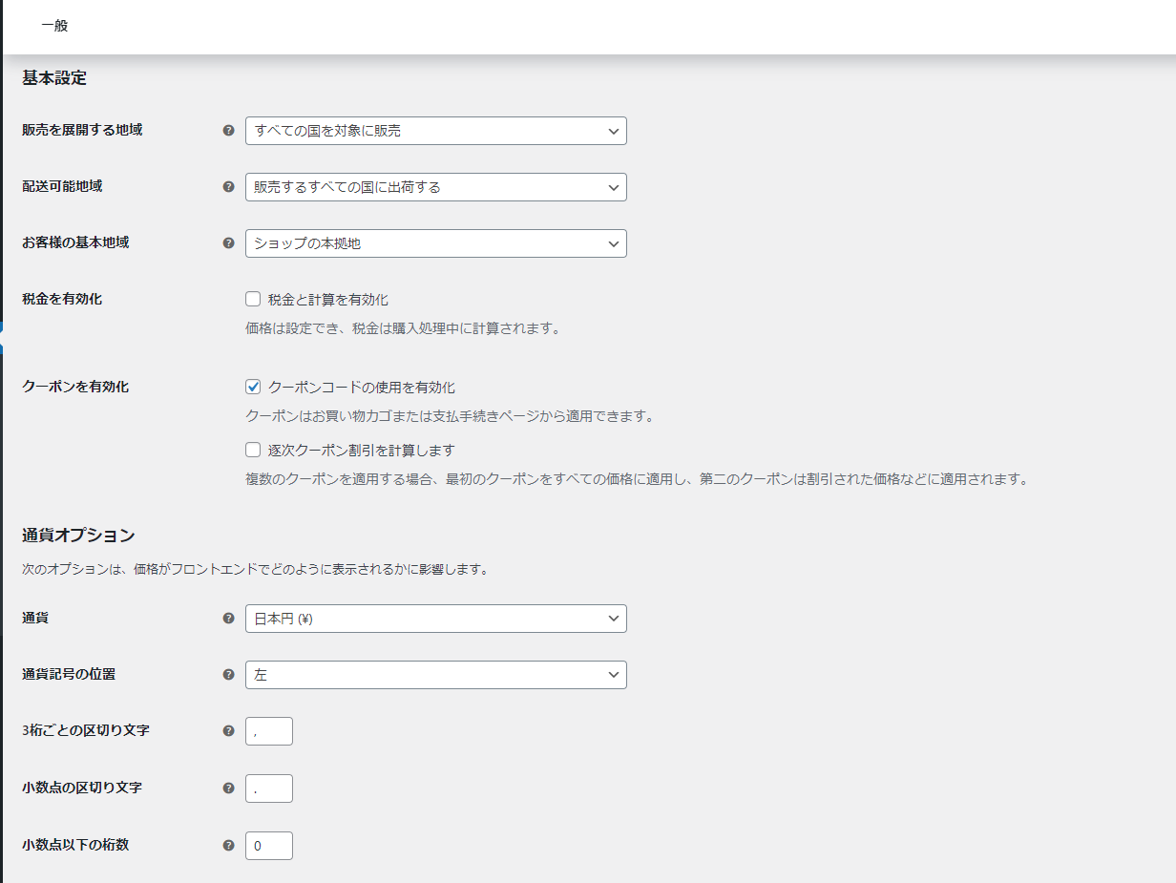Image resolution: width=1176 pixels, height=883 pixels.
Task: Click the 通貨記号の位置 label
Action: [69, 674]
